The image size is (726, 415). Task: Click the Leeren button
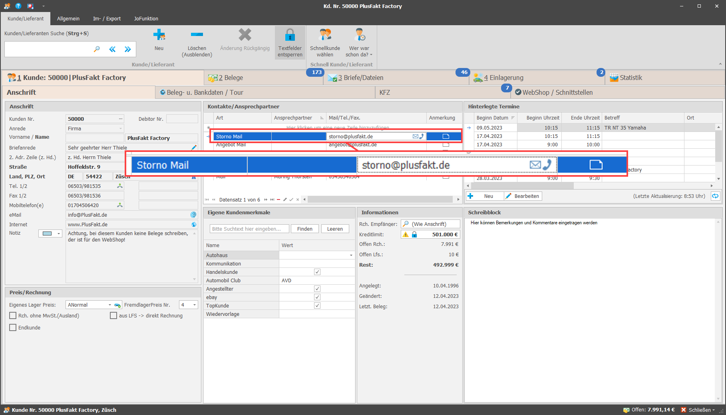[335, 229]
